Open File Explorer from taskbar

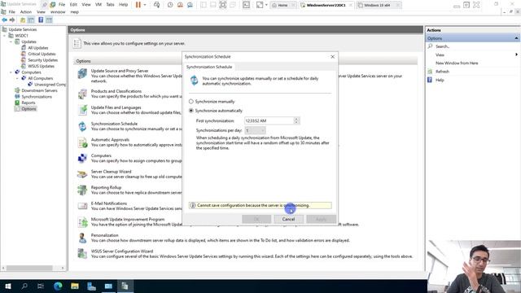pyautogui.click(x=75, y=286)
